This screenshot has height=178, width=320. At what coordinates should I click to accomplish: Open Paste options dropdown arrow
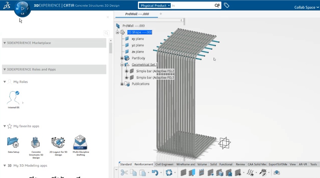click(x=148, y=173)
